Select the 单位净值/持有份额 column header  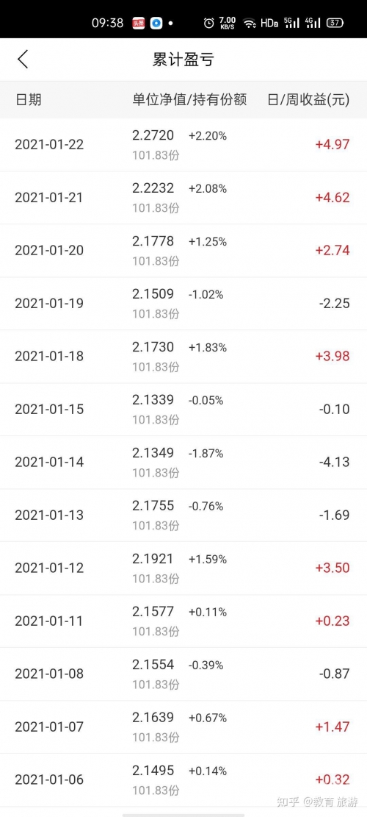(189, 99)
